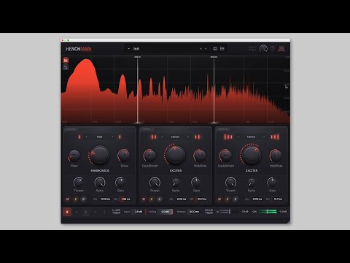
Task: Open the preset dropdown arrow beside Init
Action: click(x=128, y=49)
